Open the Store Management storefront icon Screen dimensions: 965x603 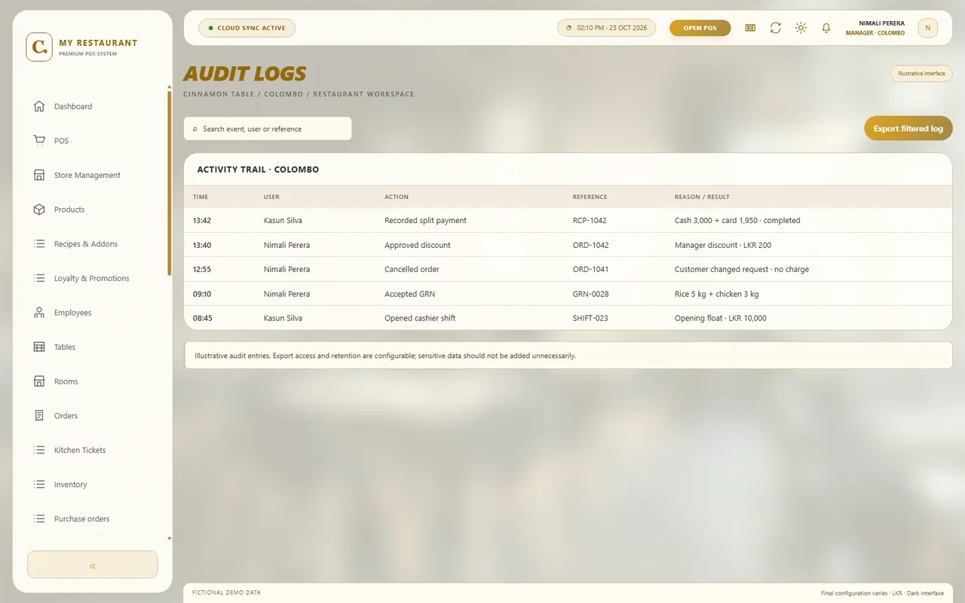(x=39, y=175)
